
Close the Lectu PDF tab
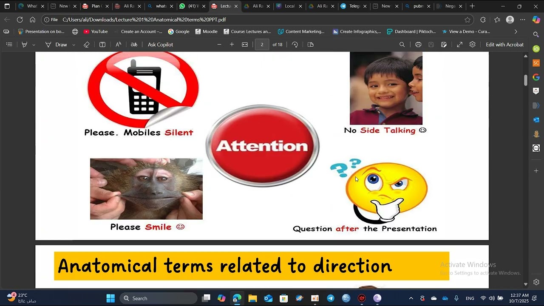click(x=236, y=6)
